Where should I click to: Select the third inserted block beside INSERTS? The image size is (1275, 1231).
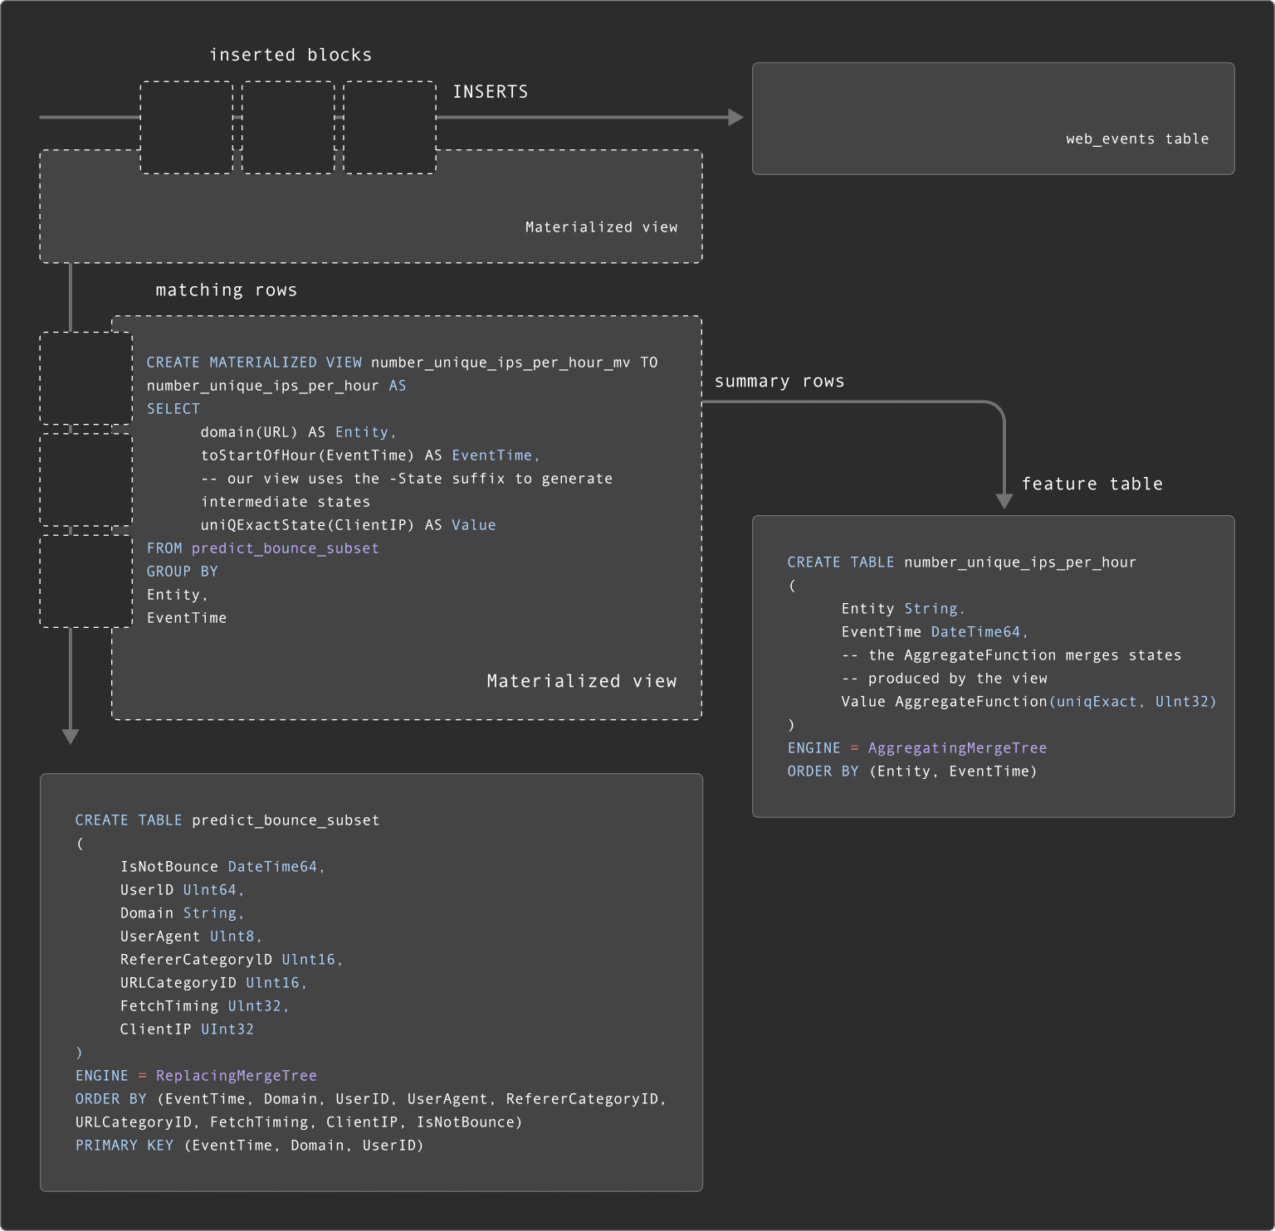point(389,128)
